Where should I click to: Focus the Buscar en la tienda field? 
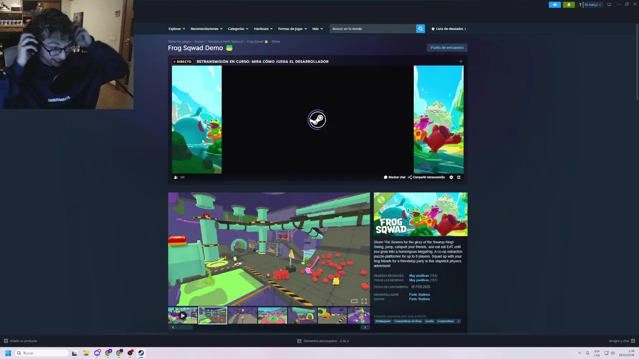[373, 28]
